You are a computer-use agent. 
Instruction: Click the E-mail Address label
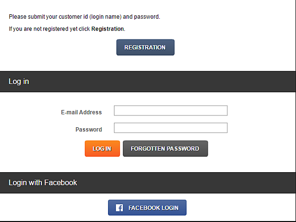(x=81, y=112)
